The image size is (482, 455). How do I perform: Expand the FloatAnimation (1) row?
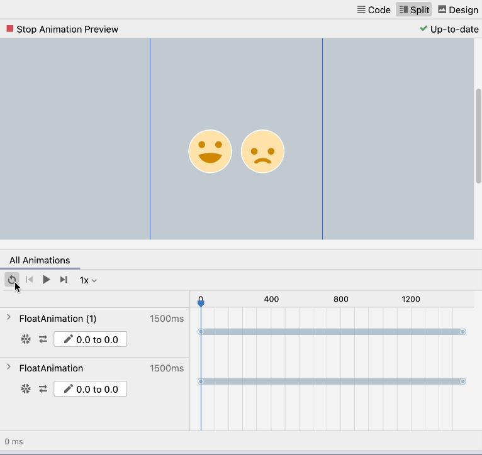(9, 318)
